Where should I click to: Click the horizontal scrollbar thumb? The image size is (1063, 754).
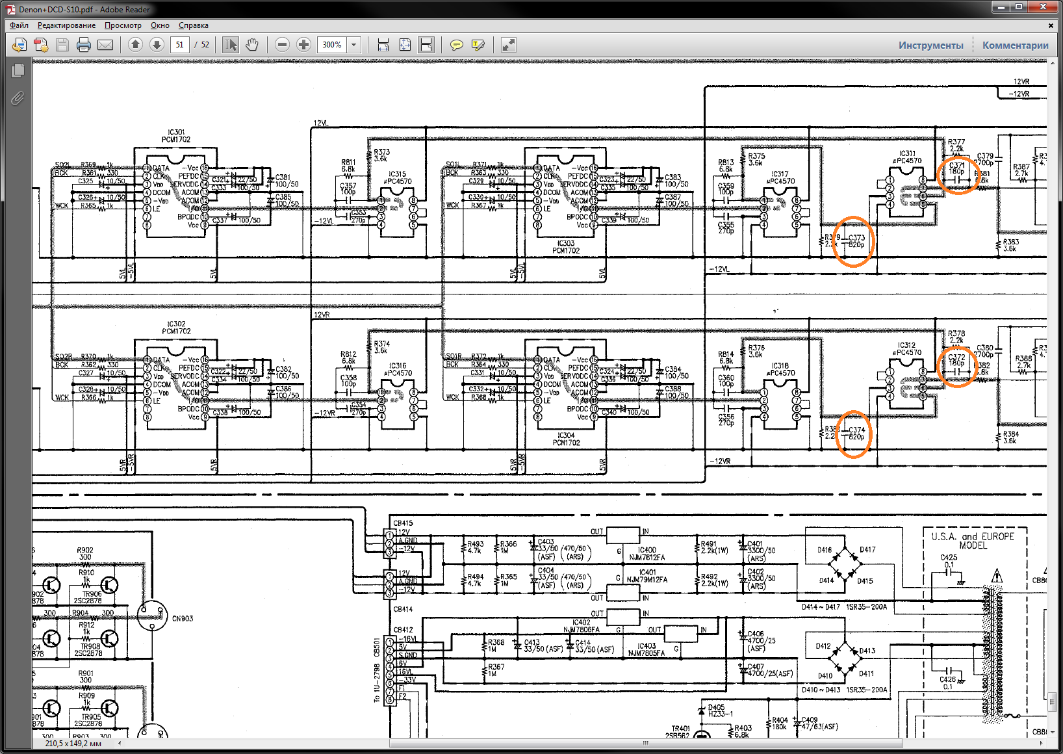click(645, 743)
